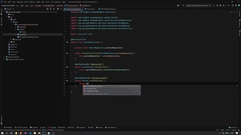
Task: Open IDE settings gear in top toolbar
Action: pos(236,5)
